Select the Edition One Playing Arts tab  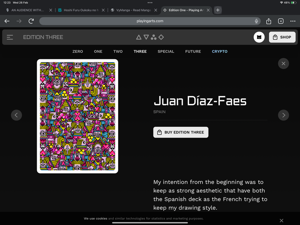(186, 10)
